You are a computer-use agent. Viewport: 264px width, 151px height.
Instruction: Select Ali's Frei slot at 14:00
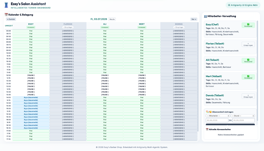click(x=105, y=97)
